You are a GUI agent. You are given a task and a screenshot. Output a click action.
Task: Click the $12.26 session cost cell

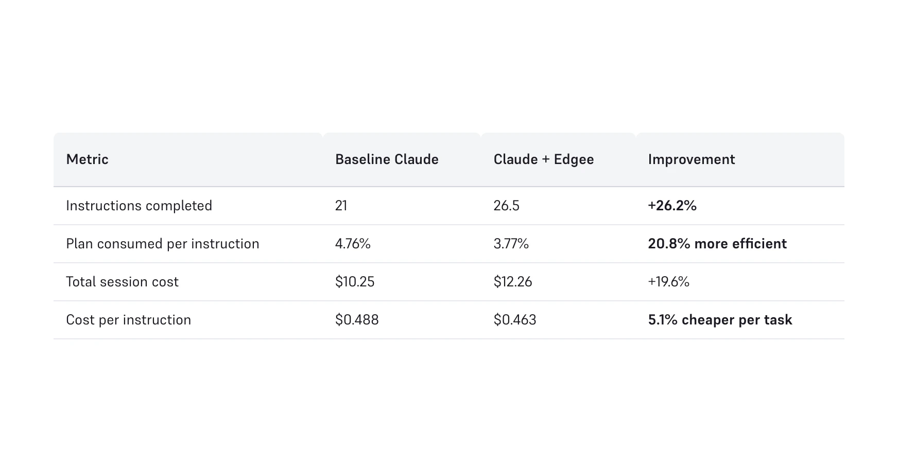point(512,282)
